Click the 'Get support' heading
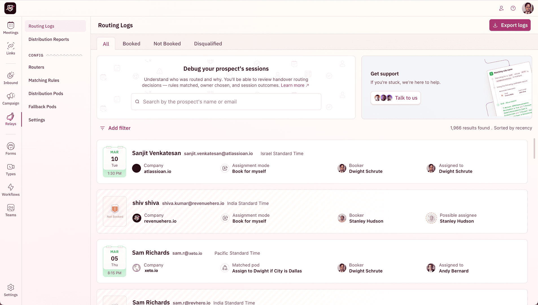The height and width of the screenshot is (305, 538). 384,74
